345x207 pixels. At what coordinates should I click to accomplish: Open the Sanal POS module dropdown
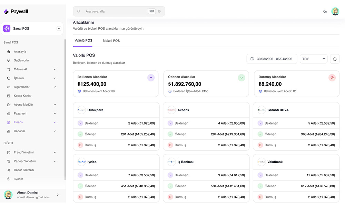[59, 29]
